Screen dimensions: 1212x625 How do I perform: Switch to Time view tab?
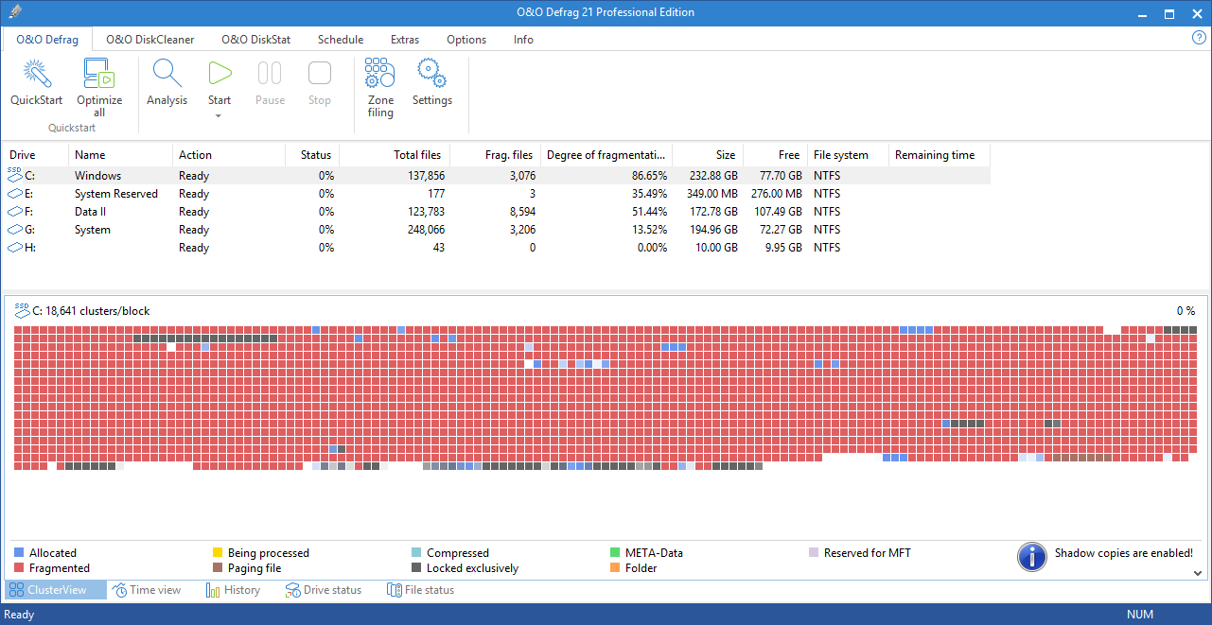pos(147,590)
